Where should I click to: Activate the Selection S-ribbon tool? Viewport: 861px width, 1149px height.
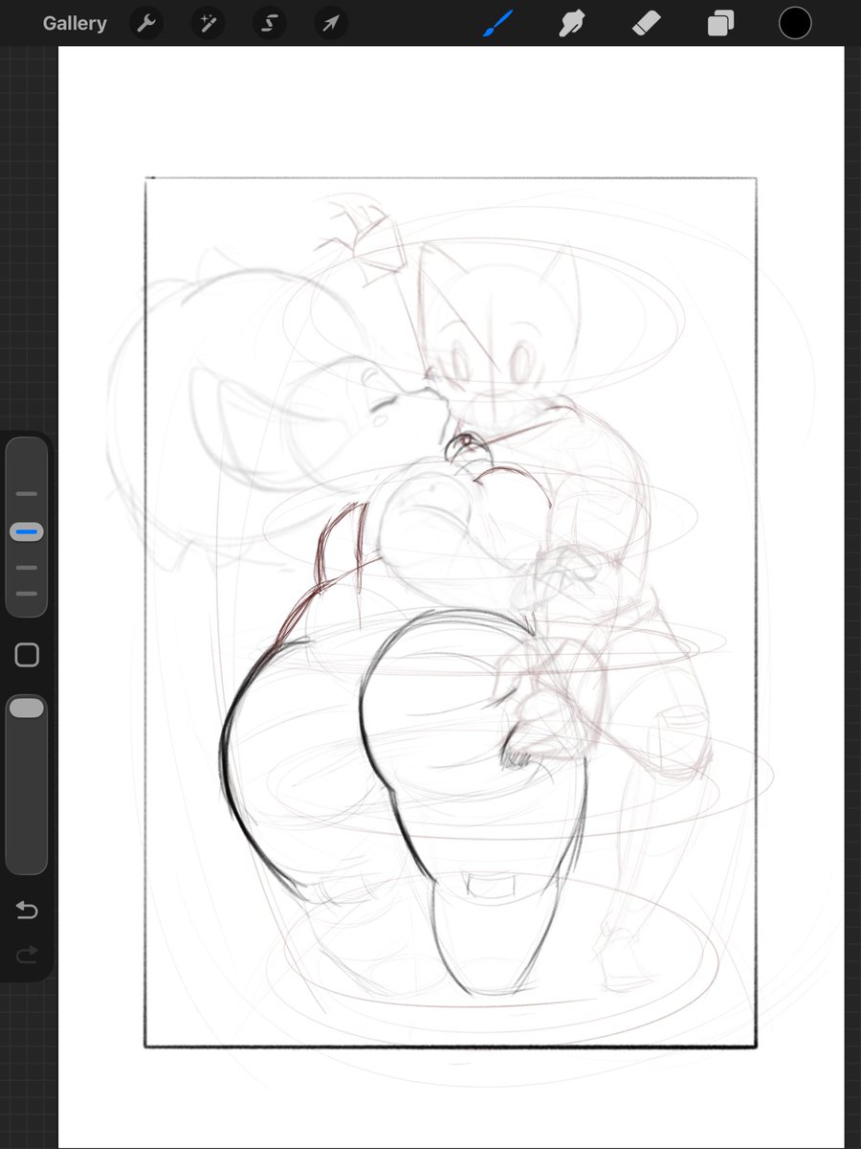[x=269, y=24]
